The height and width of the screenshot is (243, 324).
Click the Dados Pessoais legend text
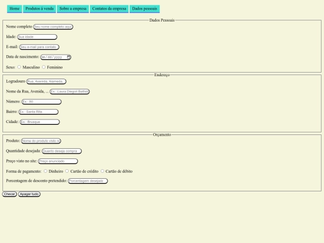pos(162,20)
